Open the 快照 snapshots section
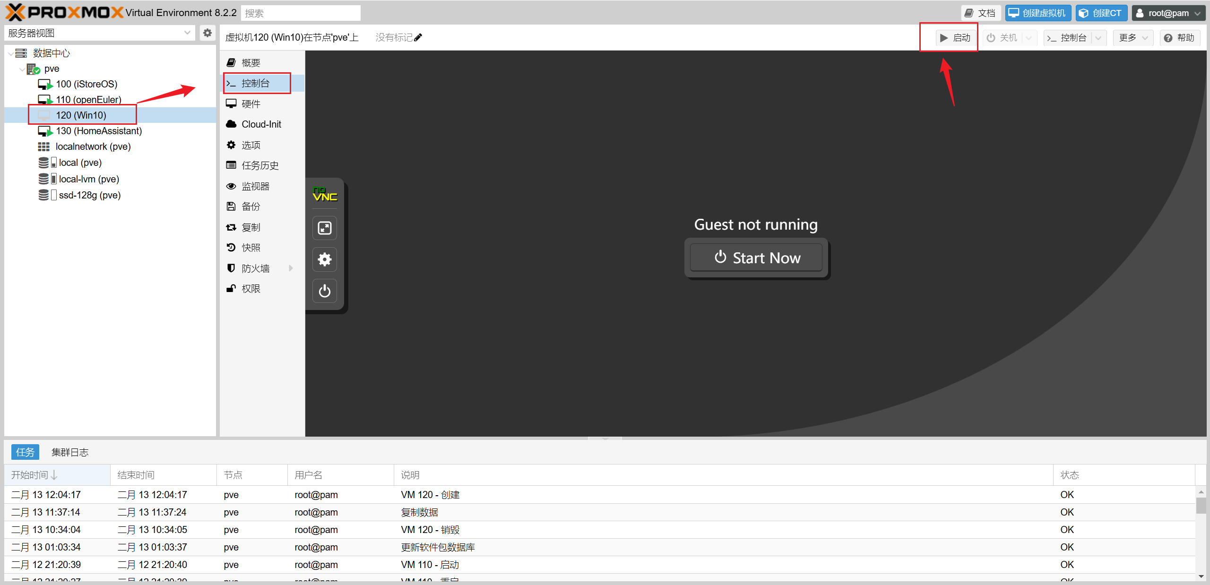1210x585 pixels. 251,248
